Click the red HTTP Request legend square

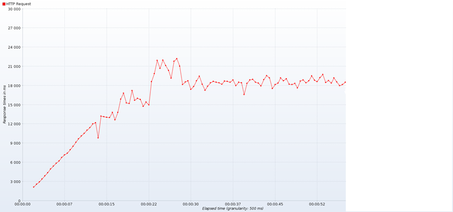coord(4,4)
